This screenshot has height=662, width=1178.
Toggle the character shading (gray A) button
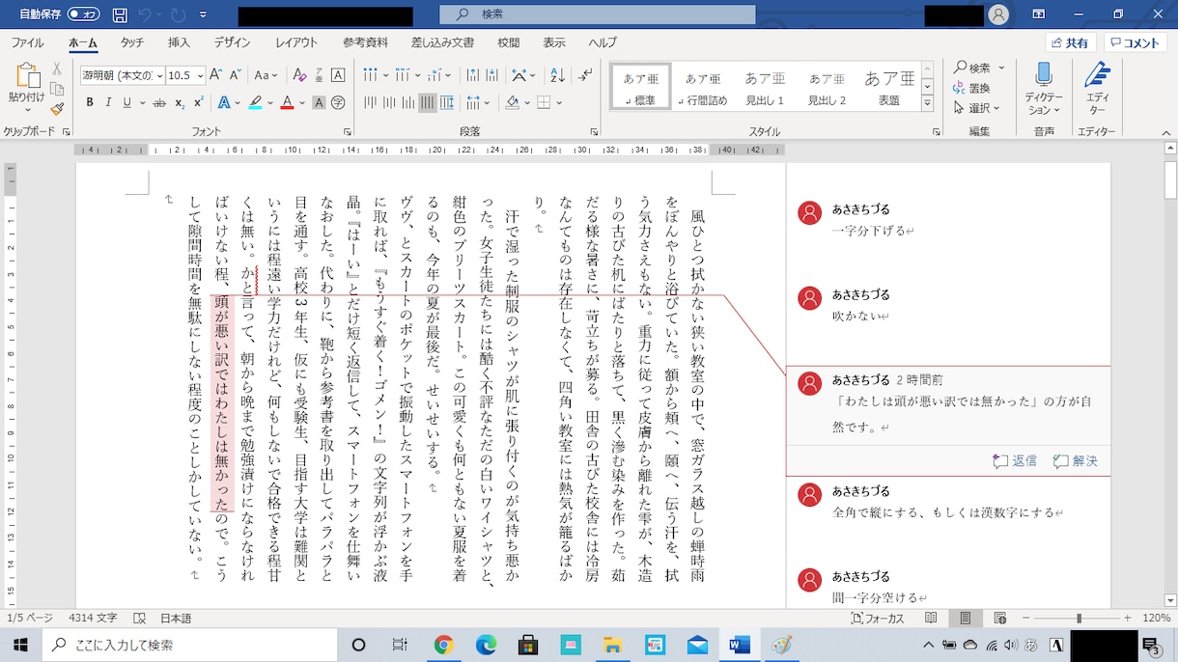(318, 102)
